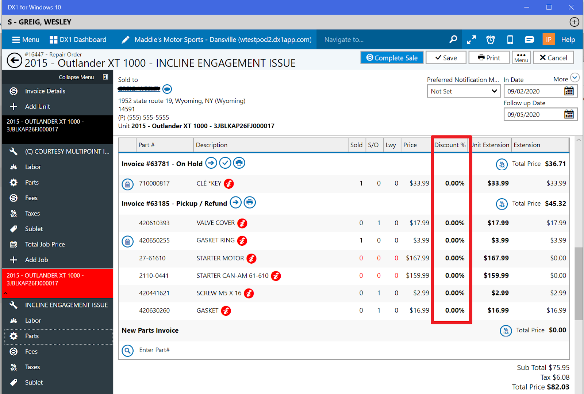
Task: Click the Print button
Action: click(489, 58)
